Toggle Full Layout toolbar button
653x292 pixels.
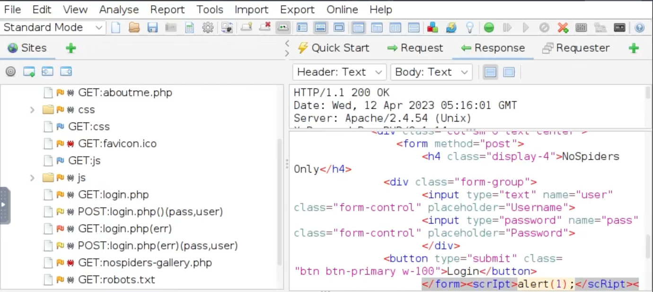(x=339, y=28)
